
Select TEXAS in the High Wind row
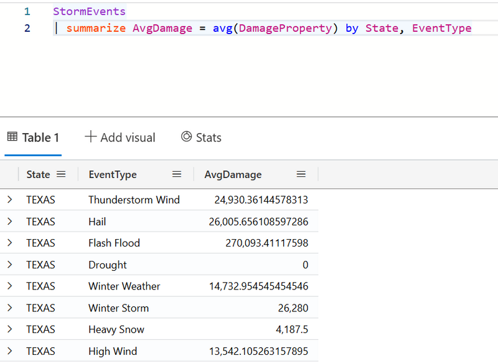pos(40,351)
